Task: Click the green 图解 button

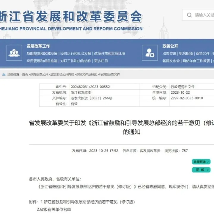Action: tap(201, 170)
